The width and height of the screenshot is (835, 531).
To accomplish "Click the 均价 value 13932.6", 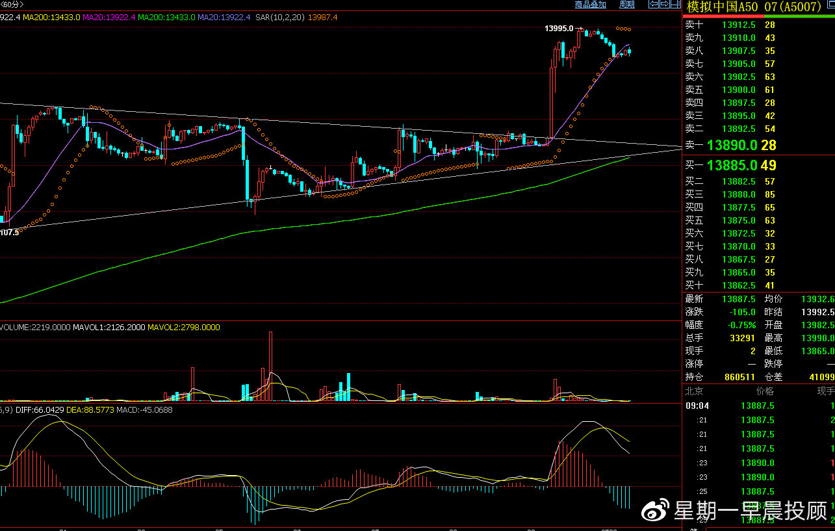I will pos(817,299).
